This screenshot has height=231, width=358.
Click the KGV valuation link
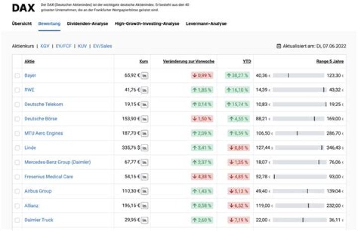tap(45, 46)
